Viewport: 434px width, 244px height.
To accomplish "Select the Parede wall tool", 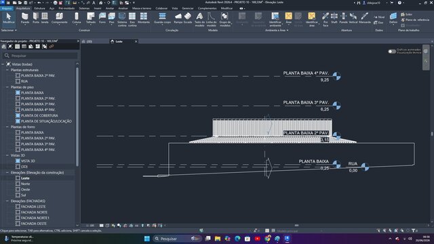I will point(25,18).
